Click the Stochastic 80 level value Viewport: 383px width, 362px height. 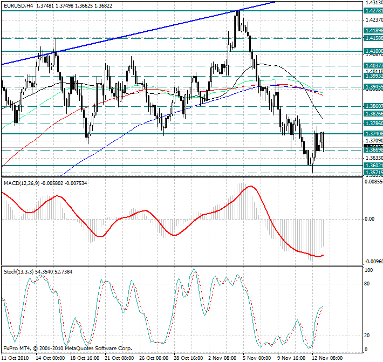367,284
